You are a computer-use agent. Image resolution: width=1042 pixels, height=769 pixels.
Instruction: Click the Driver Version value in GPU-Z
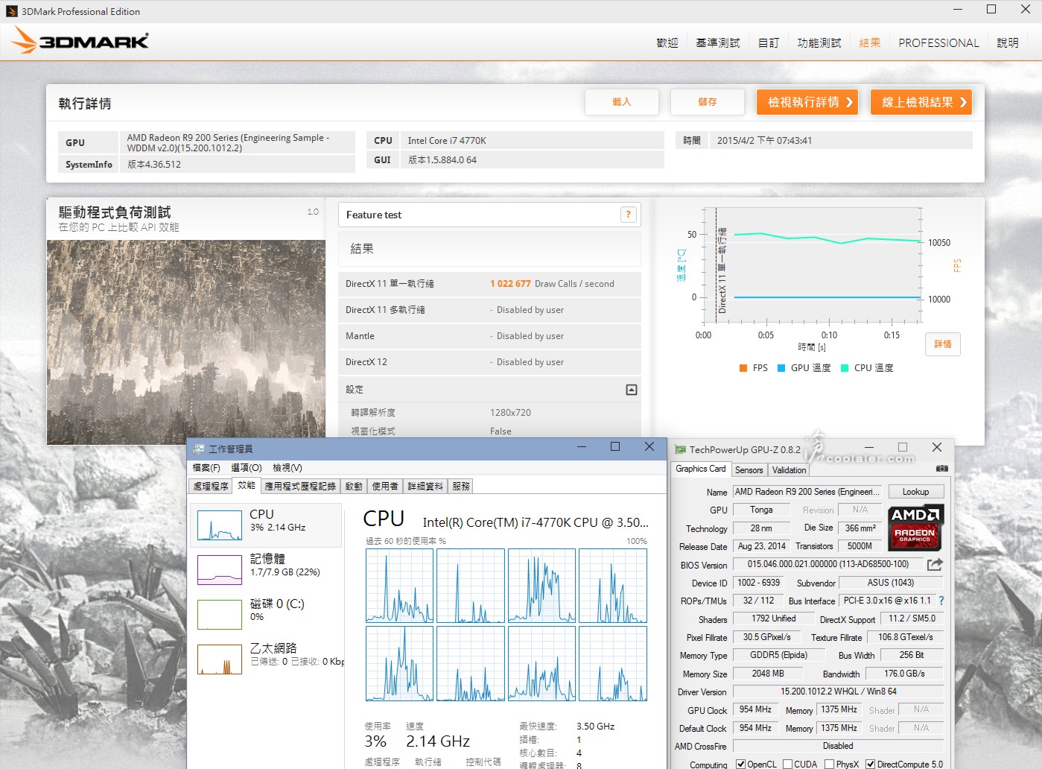pyautogui.click(x=838, y=692)
